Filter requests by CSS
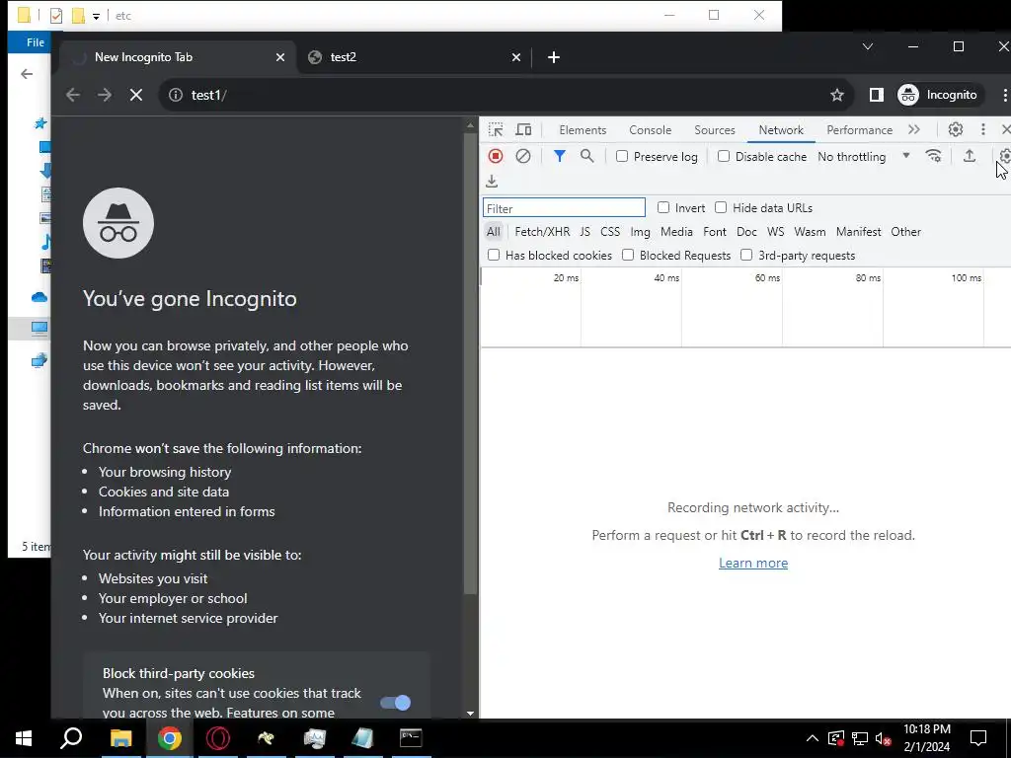This screenshot has width=1011, height=758. (x=610, y=232)
